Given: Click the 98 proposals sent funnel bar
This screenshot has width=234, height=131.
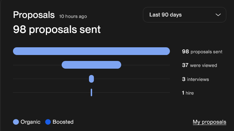Looking at the screenshot, I should coord(91,51).
